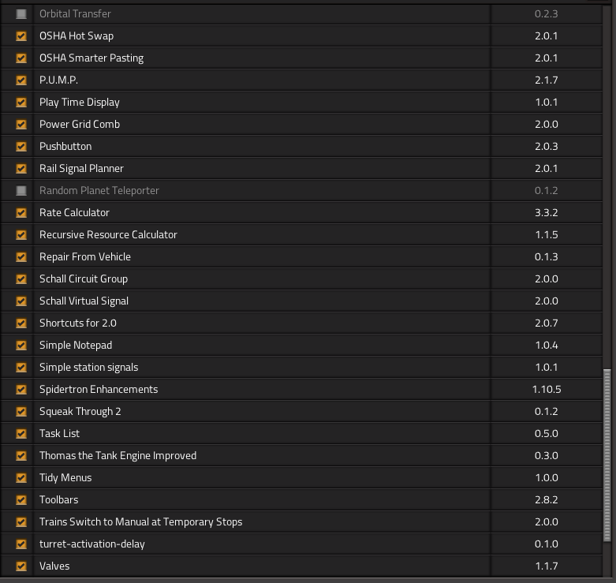The height and width of the screenshot is (583, 616).
Task: Toggle the Power Grid Comb checkbox
Action: 21,124
